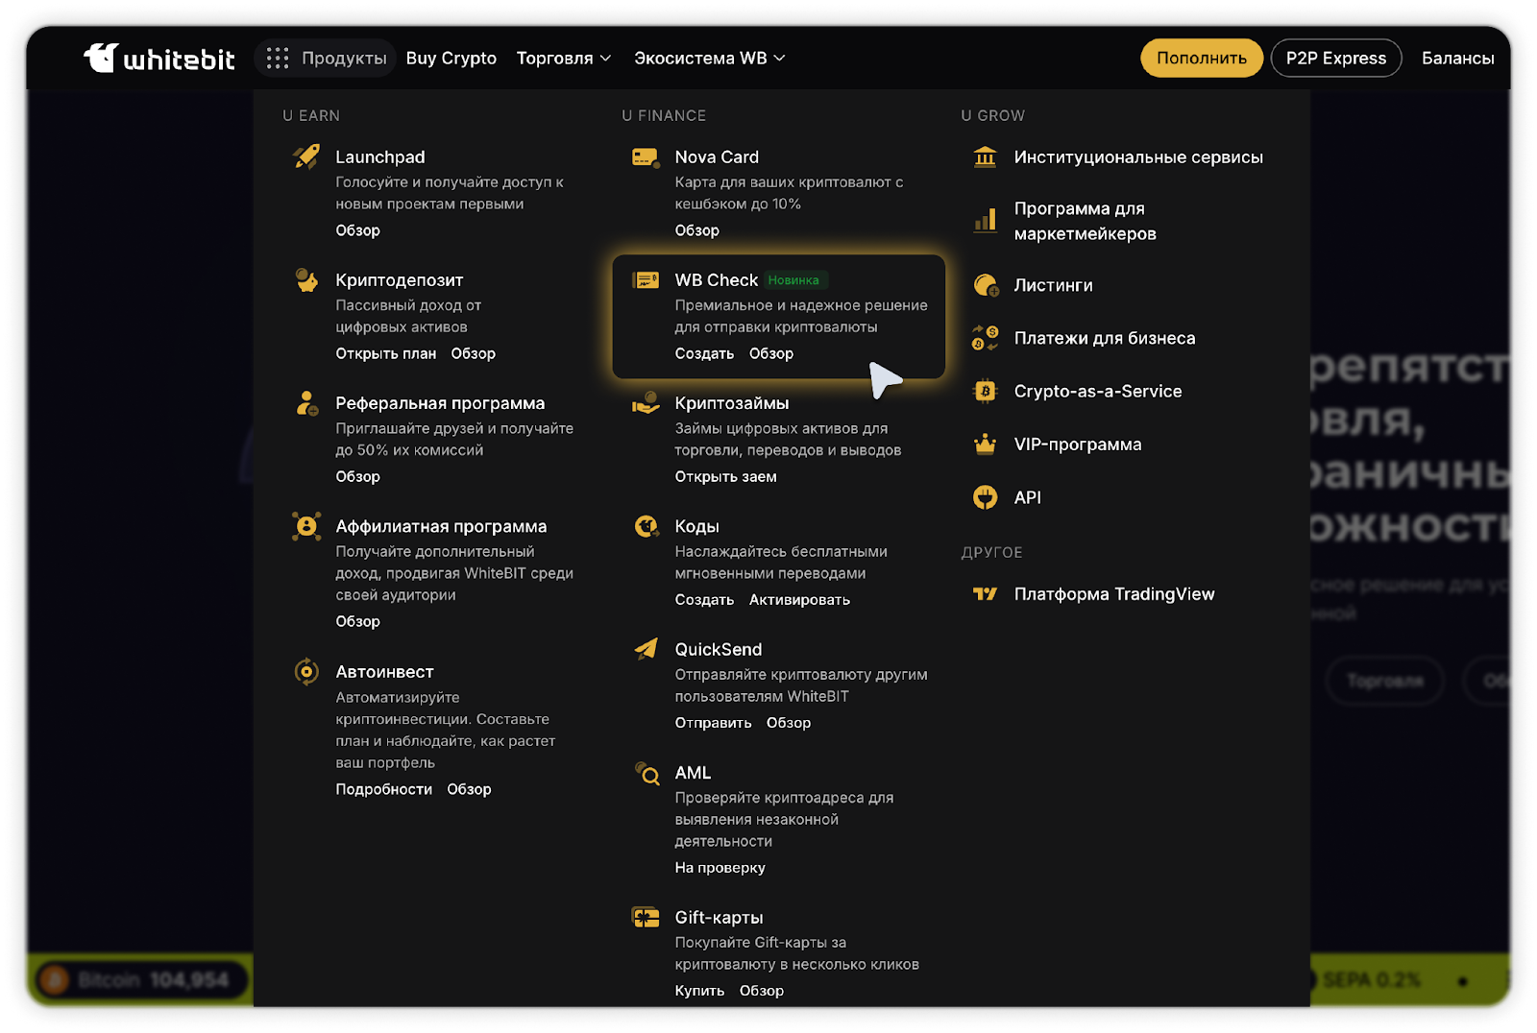Click Открыть заем link under Криптозаймы
The width and height of the screenshot is (1537, 1033).
[725, 477]
